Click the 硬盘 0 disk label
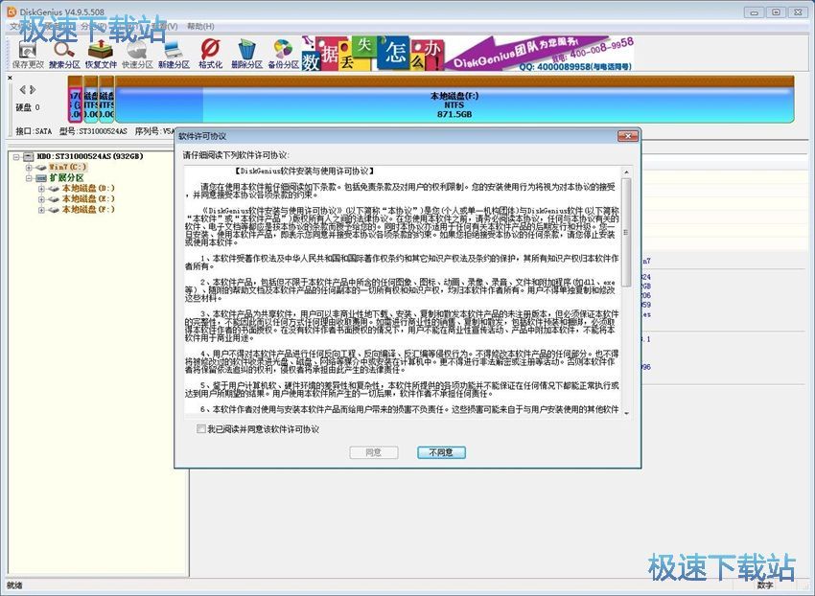 tap(28, 107)
